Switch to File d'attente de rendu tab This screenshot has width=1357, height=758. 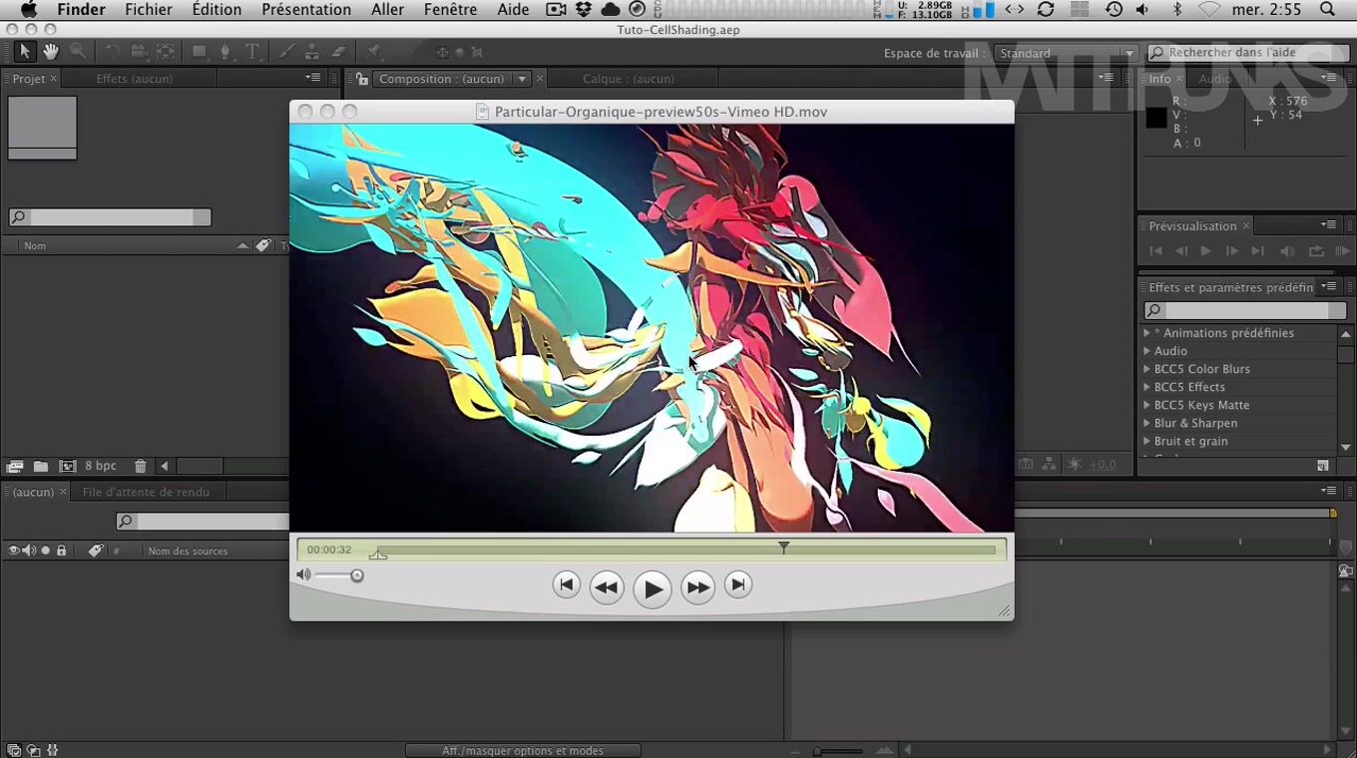pos(146,492)
